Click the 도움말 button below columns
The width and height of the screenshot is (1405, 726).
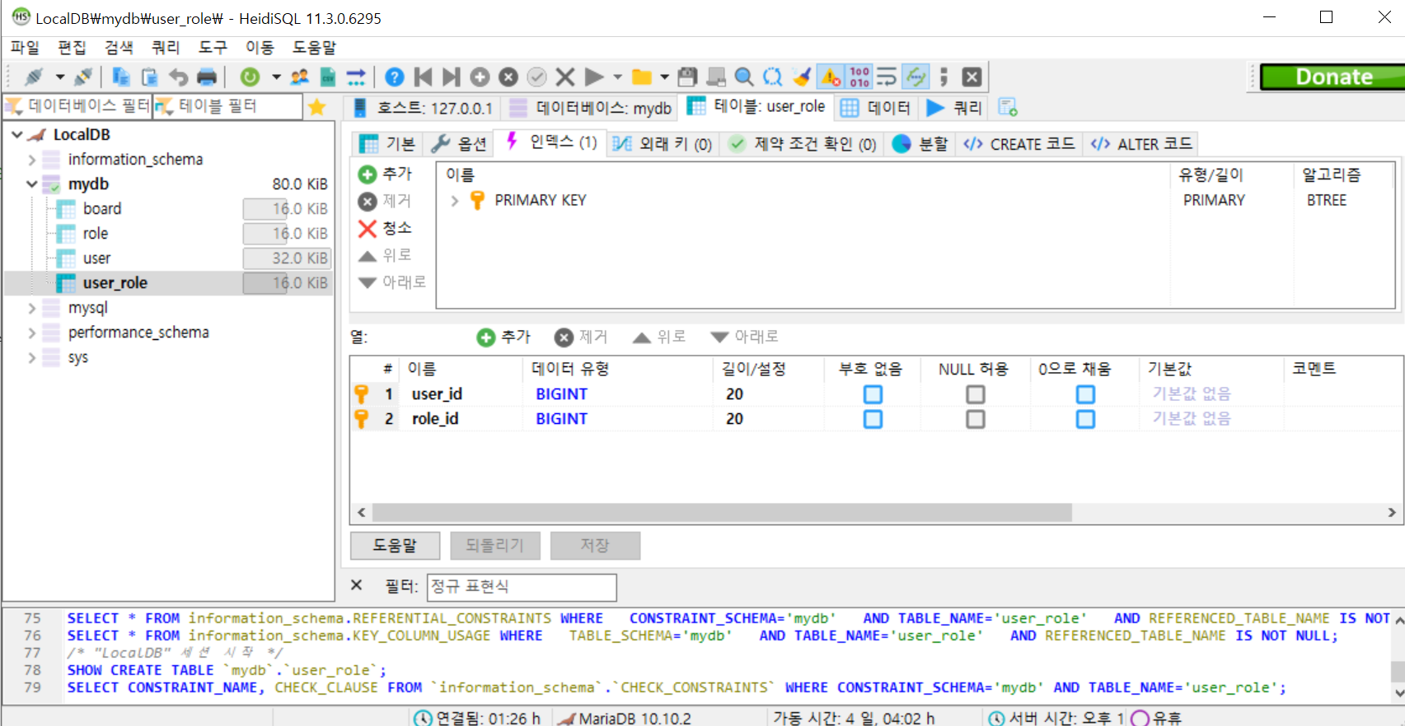click(x=395, y=545)
